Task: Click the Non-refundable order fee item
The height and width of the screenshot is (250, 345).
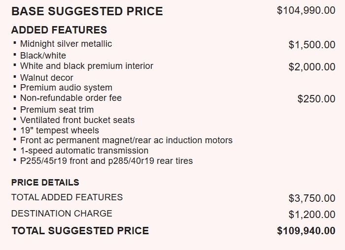Action: point(71,98)
